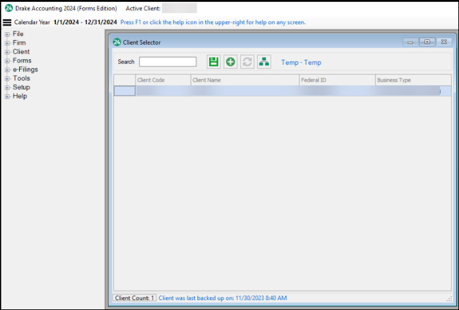Click the refresh arrows icon
Viewport: 459px width, 310px height.
pos(247,62)
